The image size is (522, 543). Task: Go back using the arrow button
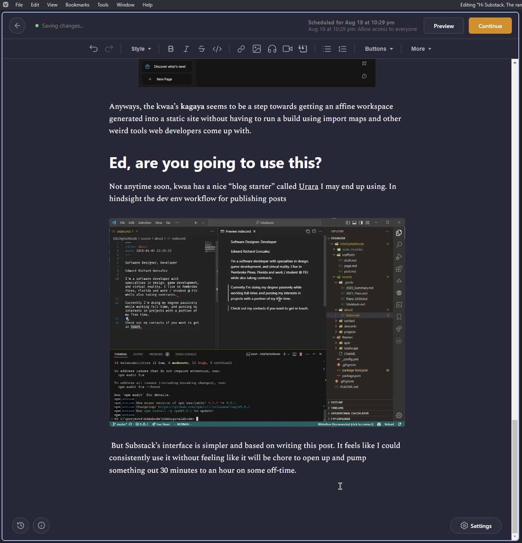click(x=17, y=26)
